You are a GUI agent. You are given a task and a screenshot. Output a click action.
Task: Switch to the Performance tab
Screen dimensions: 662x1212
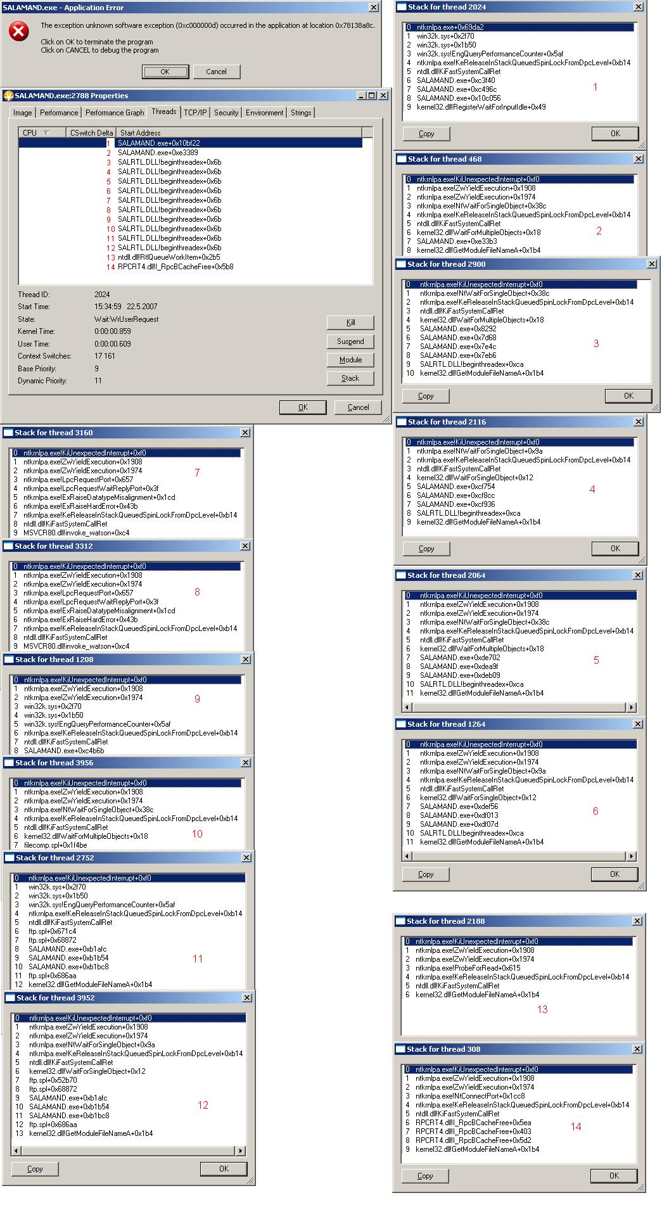(59, 113)
